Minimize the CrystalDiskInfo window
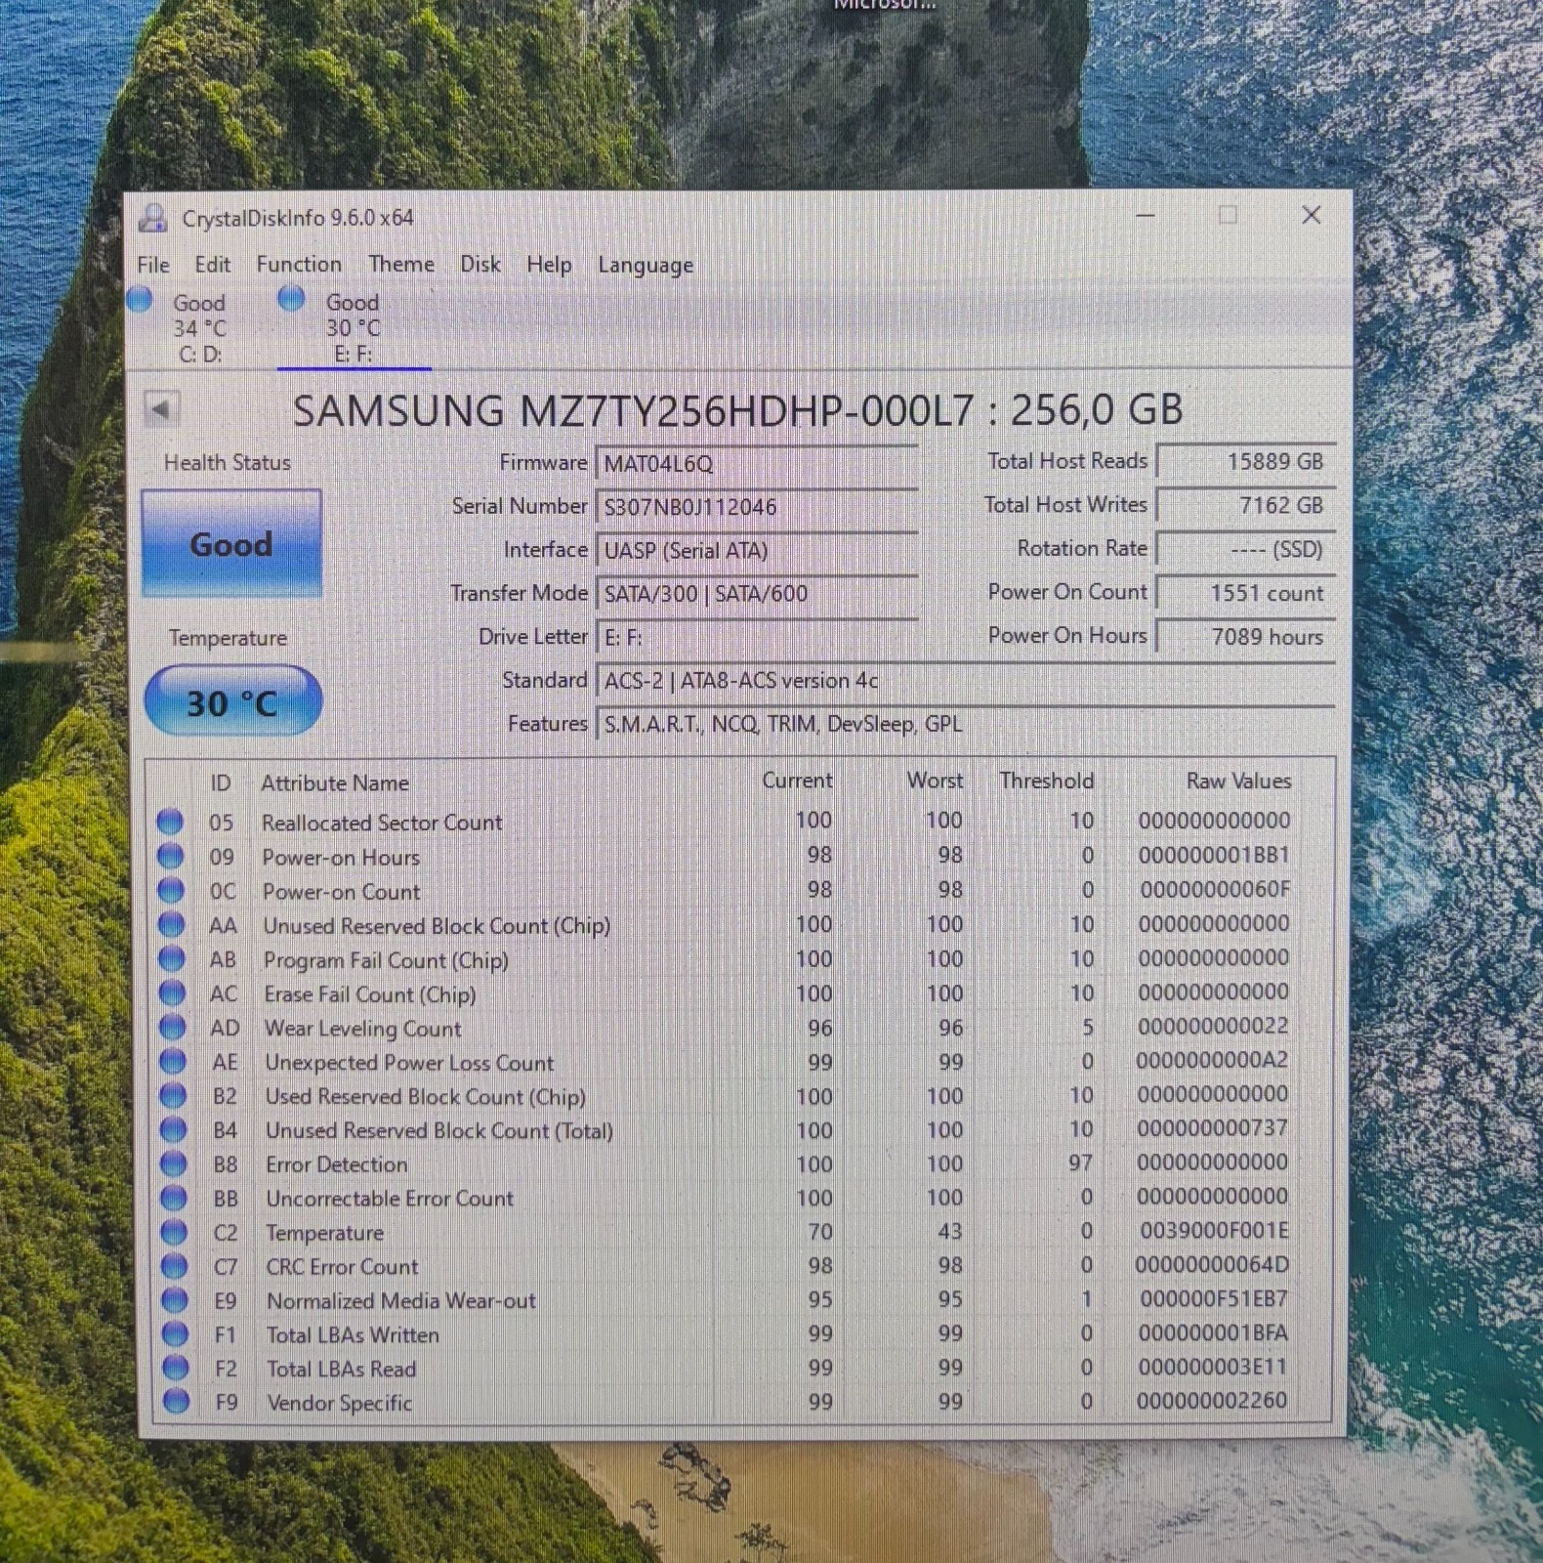Viewport: 1543px width, 1563px height. pos(1146,215)
